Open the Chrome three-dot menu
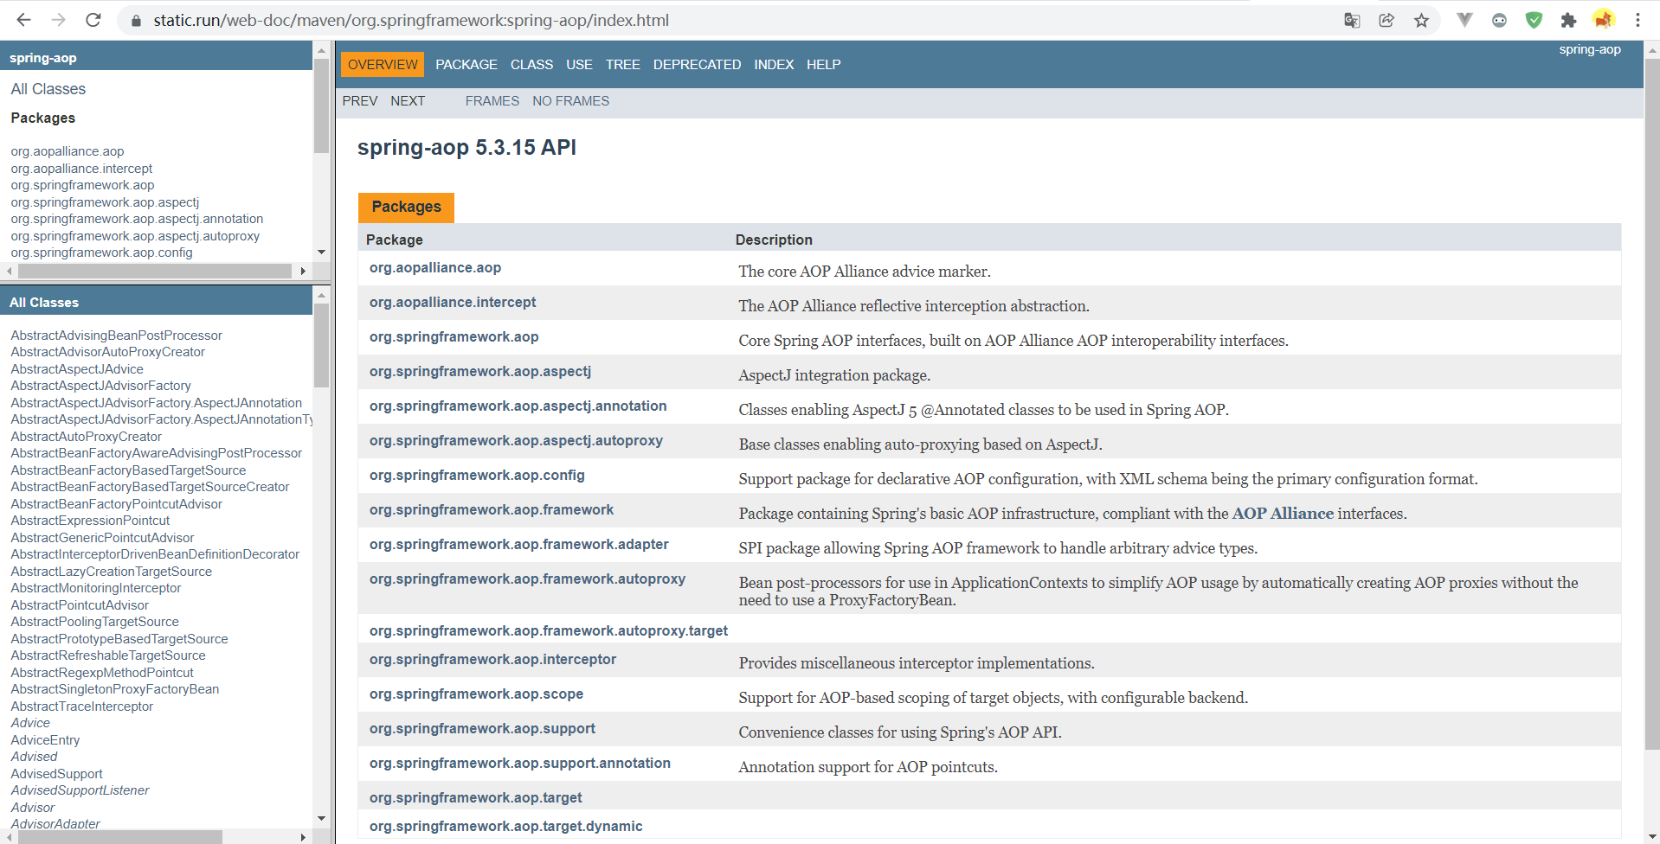The width and height of the screenshot is (1660, 844). click(1637, 20)
